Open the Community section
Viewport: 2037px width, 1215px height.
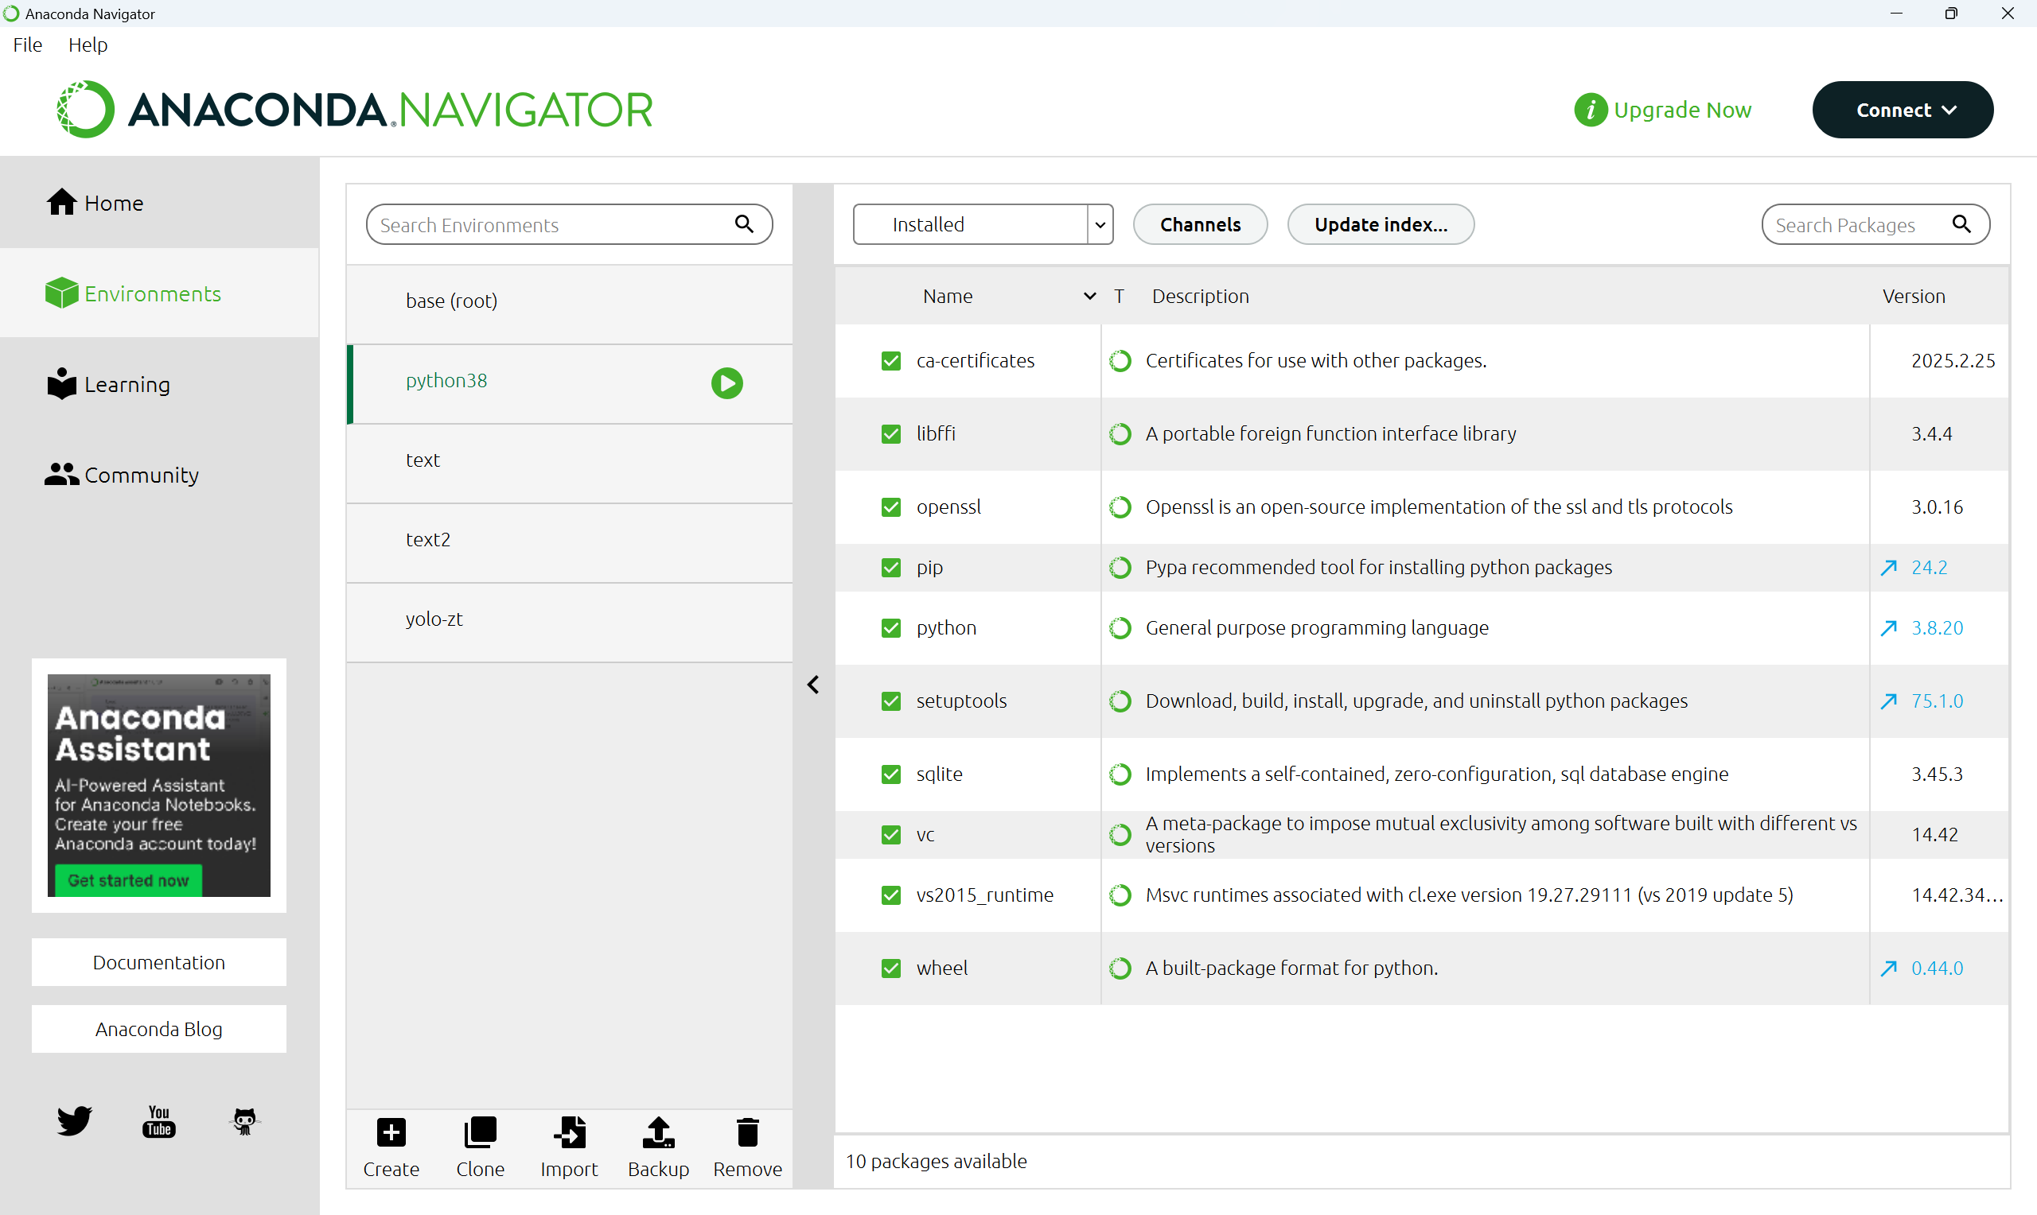click(x=159, y=475)
